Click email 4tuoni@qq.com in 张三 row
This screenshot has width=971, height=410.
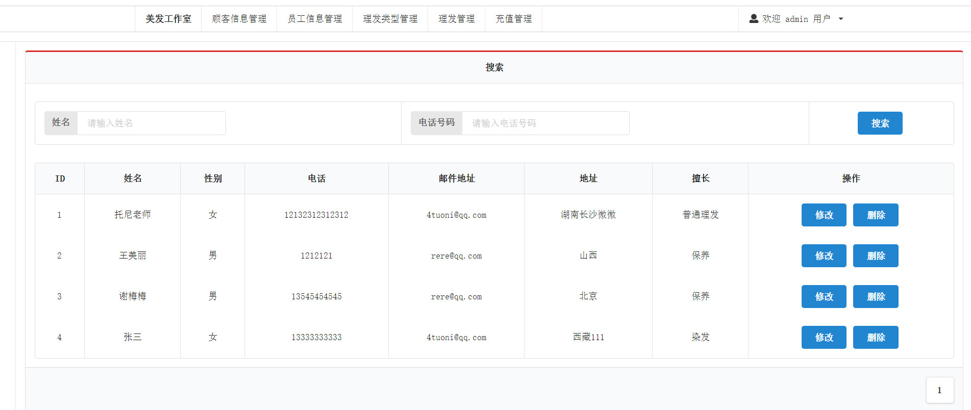457,337
